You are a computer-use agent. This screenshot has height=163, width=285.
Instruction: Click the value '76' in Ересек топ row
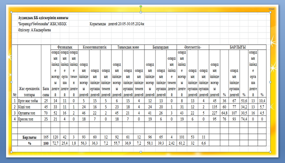tap(224, 119)
